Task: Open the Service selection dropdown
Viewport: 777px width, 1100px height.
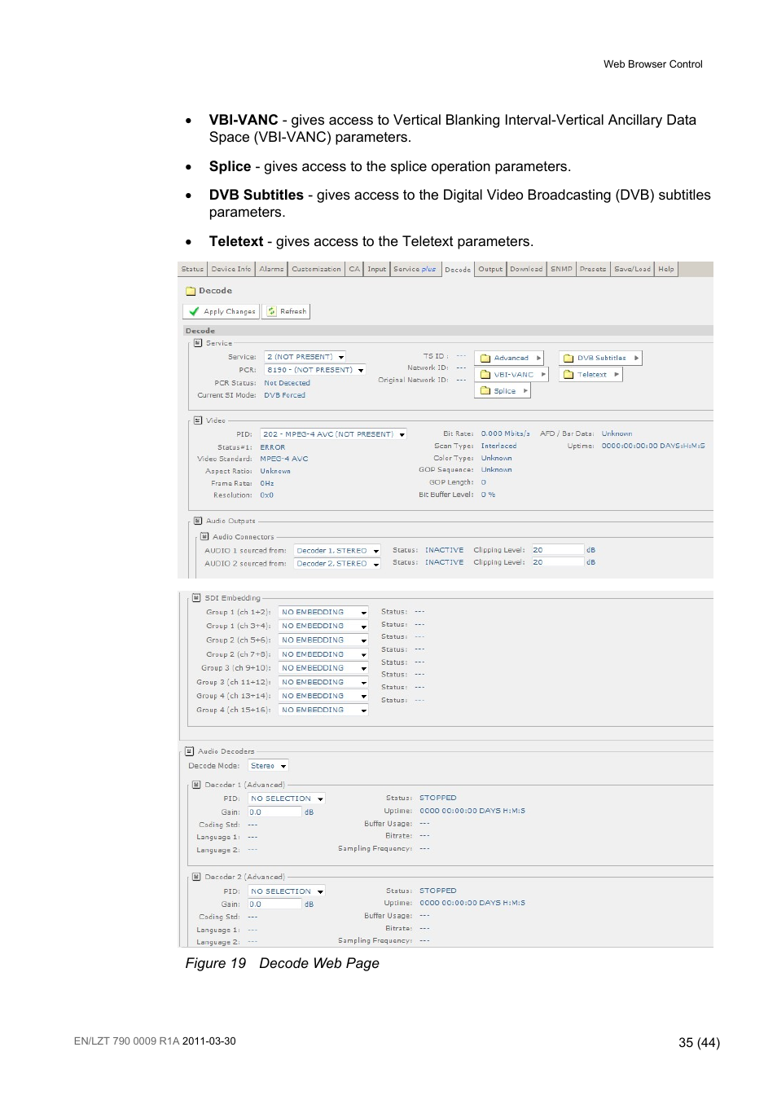Action: coord(341,357)
